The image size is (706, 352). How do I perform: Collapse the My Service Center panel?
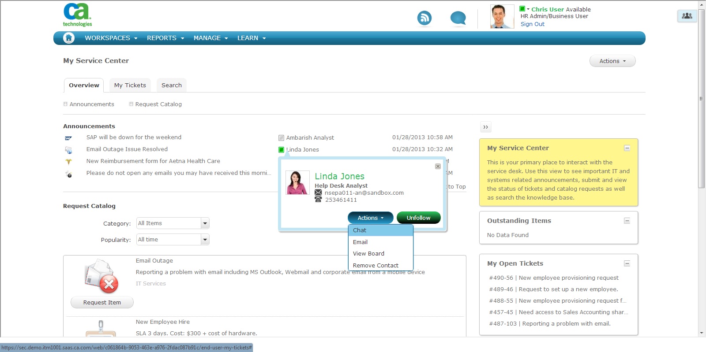(x=627, y=148)
